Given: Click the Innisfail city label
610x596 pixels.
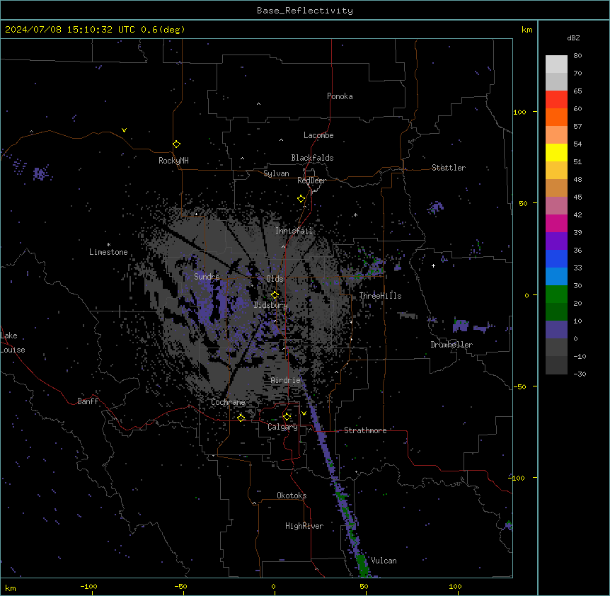Looking at the screenshot, I should coord(294,231).
